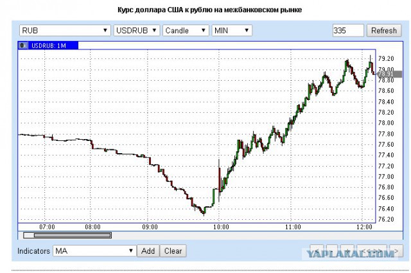Expand the Candle chart type dropdown
The width and height of the screenshot is (411, 273).
pos(186,31)
